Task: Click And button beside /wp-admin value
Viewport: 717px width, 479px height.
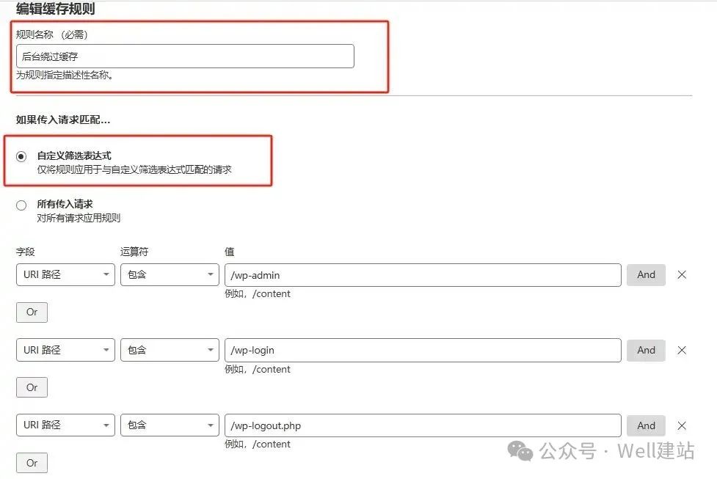Action: point(646,274)
